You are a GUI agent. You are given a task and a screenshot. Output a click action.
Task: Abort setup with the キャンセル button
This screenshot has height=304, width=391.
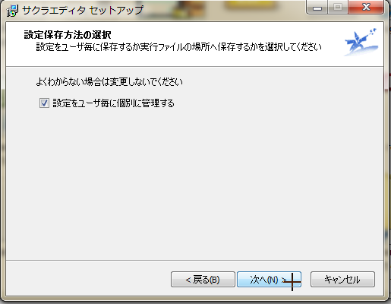tap(342, 280)
